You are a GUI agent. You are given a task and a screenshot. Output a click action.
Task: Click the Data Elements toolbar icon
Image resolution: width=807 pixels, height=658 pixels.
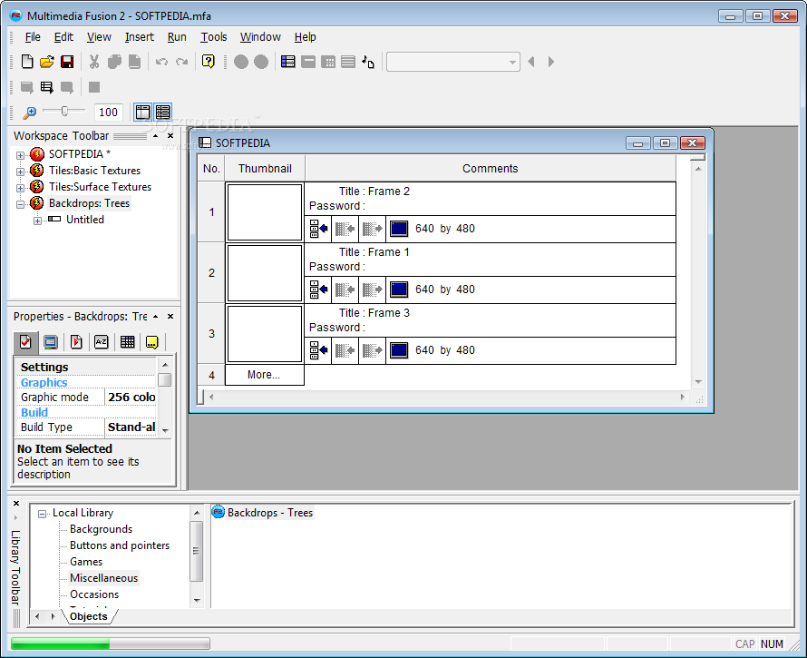(x=368, y=62)
